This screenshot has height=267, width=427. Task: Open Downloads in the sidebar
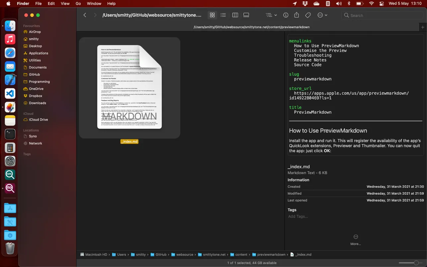tap(37, 103)
